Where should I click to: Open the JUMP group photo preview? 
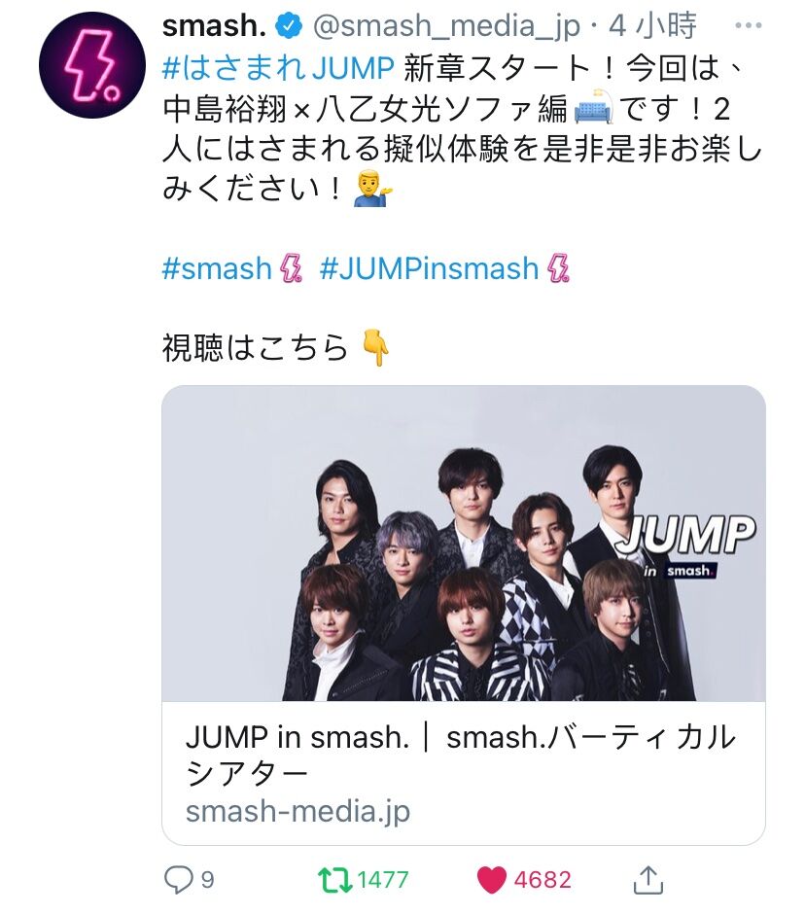(464, 544)
